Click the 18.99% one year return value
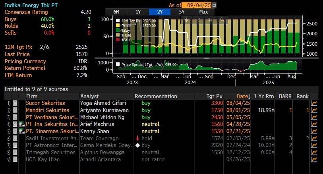This screenshot has width=323, height=174. [266, 110]
